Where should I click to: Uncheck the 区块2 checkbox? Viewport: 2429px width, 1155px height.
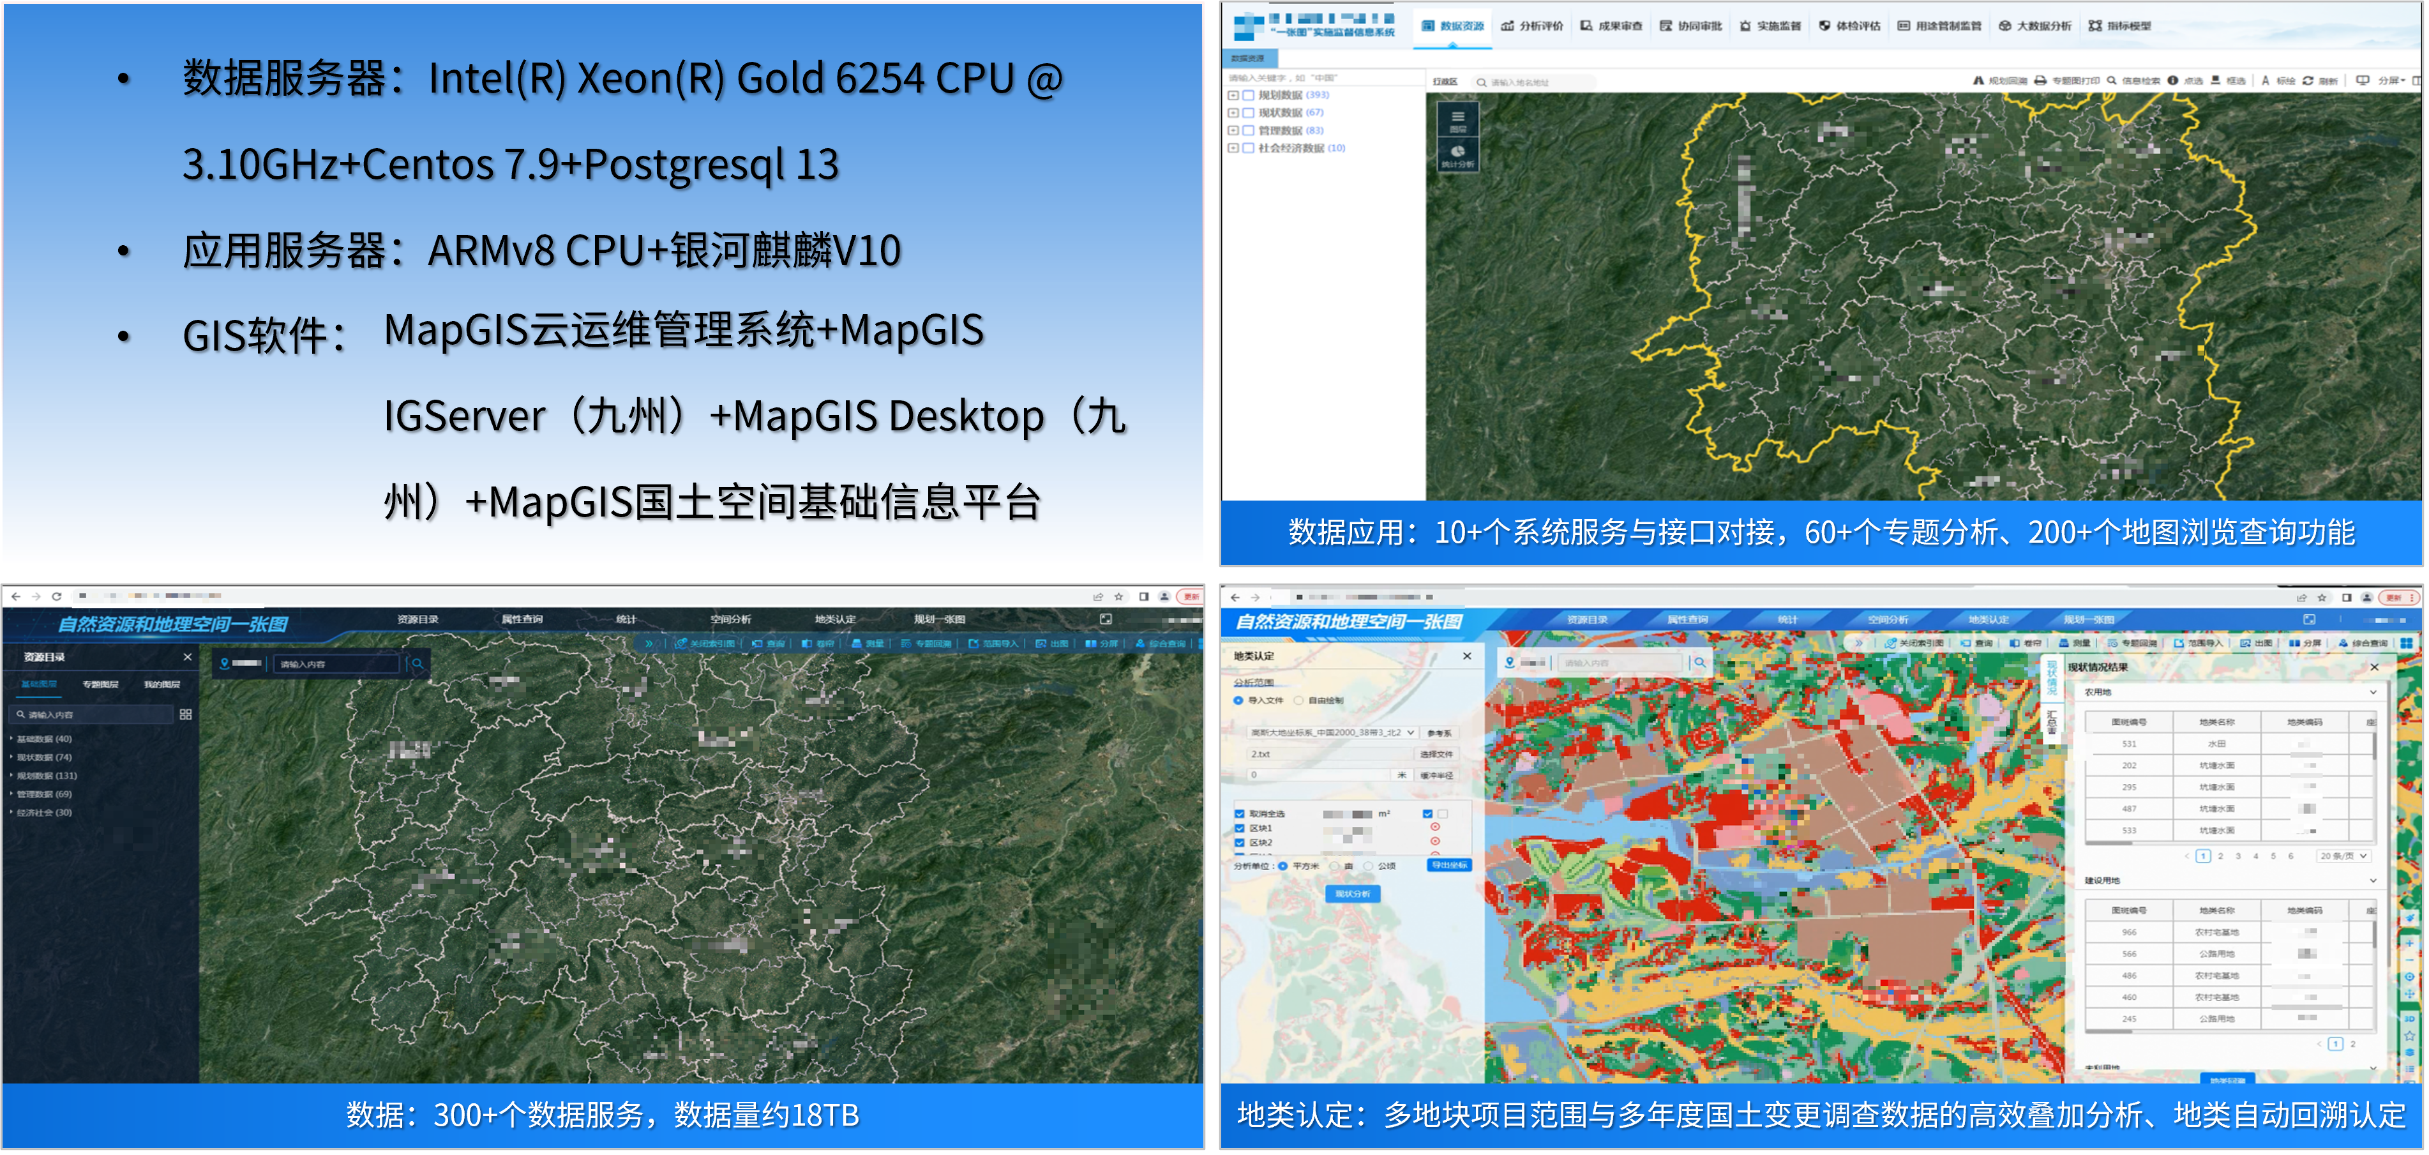(x=1240, y=843)
